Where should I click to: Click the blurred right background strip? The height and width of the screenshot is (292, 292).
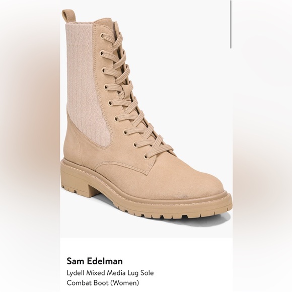tap(262, 146)
